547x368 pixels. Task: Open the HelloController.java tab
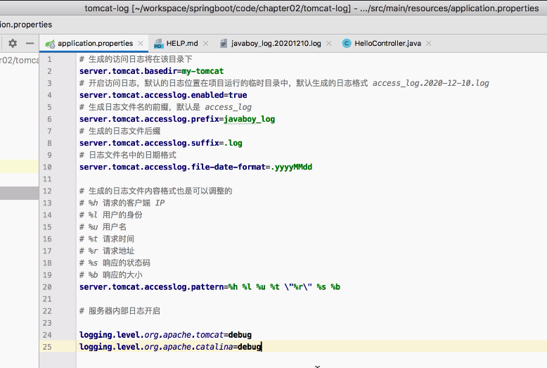387,44
